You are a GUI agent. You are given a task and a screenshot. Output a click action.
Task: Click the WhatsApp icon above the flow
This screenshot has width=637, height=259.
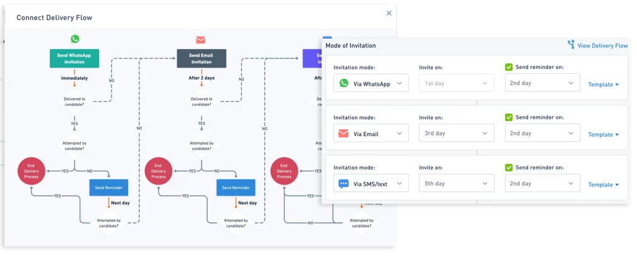click(x=75, y=39)
